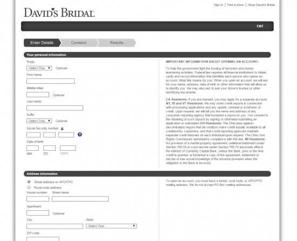Go to the Consent step
This screenshot has width=297, height=241.
79,43
